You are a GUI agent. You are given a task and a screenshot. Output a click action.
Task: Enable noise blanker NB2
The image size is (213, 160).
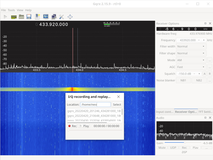[x=199, y=80]
